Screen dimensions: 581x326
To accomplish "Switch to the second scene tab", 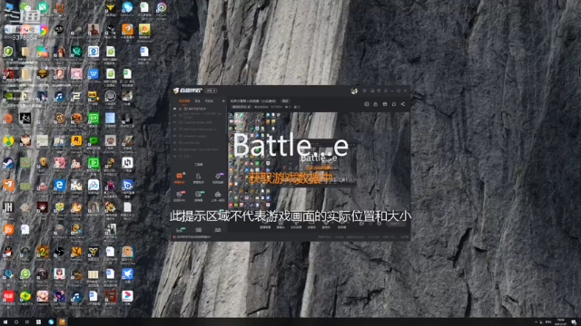I will (198, 101).
